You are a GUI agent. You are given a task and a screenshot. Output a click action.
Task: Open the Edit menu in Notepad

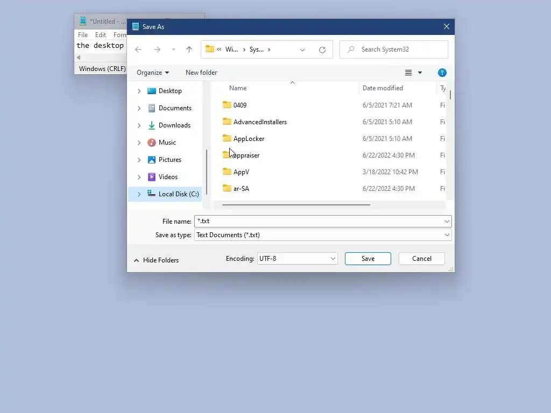101,35
